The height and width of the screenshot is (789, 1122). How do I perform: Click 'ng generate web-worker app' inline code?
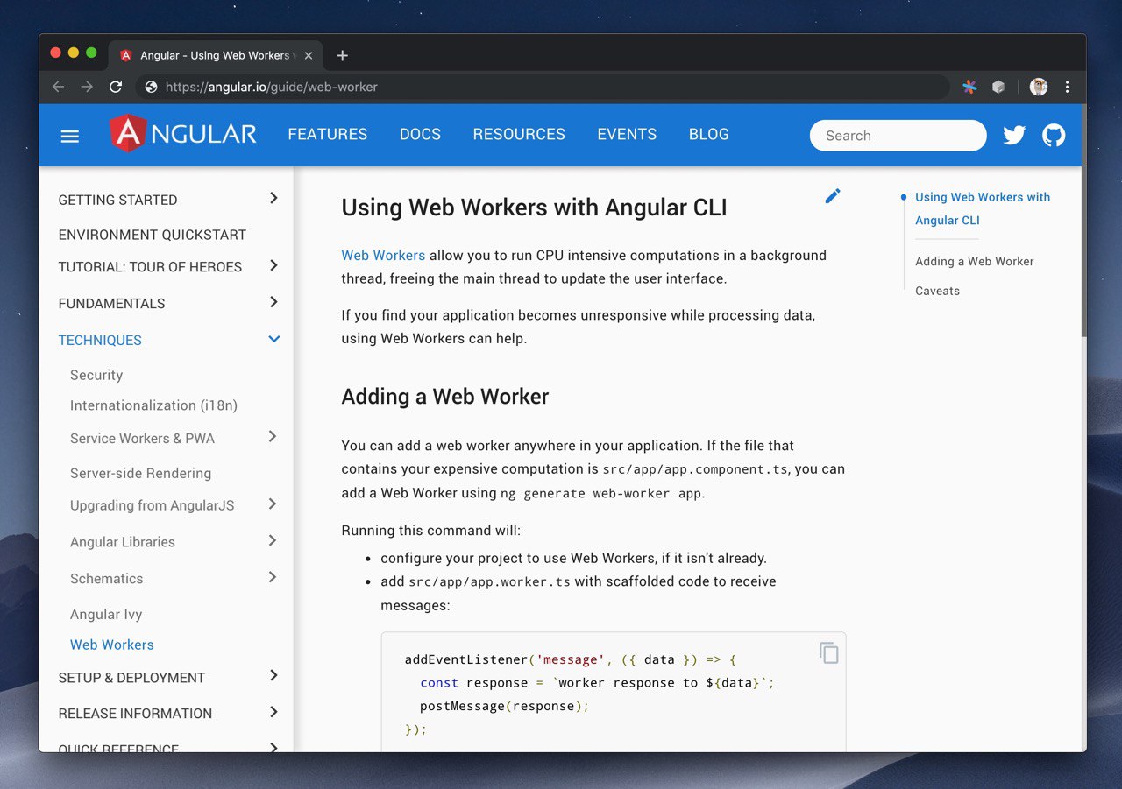click(x=601, y=493)
